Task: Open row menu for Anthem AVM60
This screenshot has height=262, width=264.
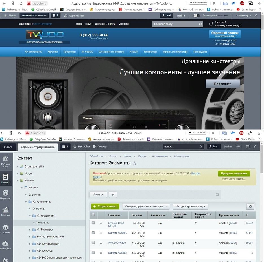Action: [101, 243]
